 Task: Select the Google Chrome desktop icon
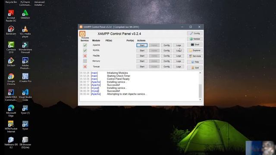point(11,79)
